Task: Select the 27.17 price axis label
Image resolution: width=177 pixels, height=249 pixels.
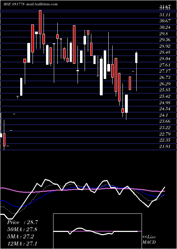Action: pos(165,71)
